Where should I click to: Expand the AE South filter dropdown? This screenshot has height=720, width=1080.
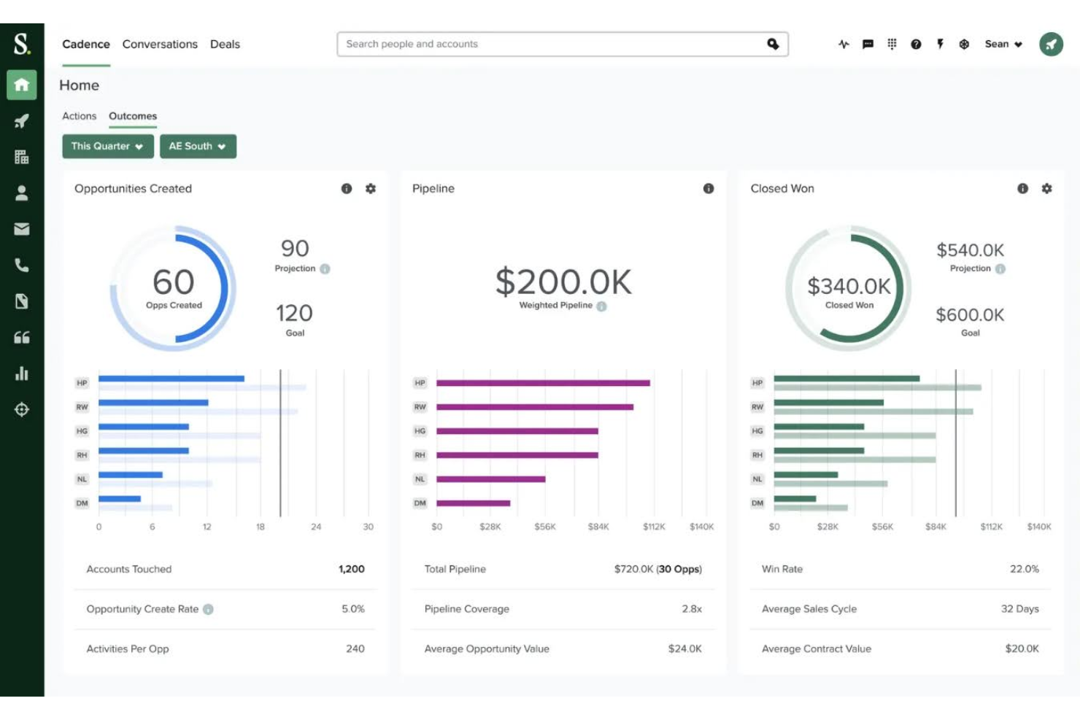198,146
